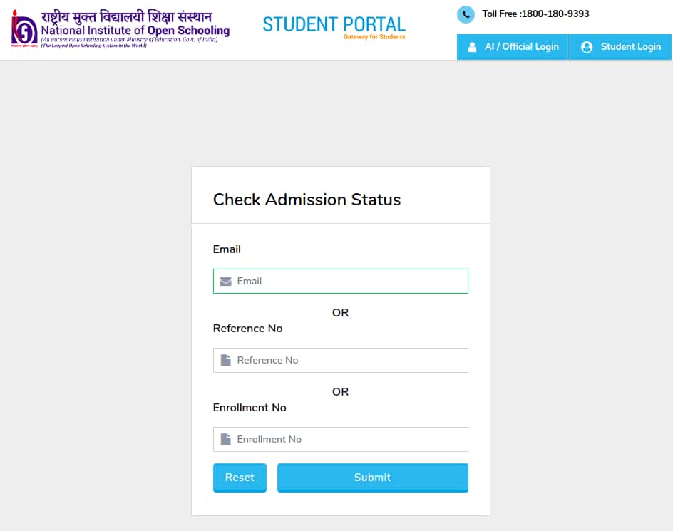Focus the Email input field
The height and width of the screenshot is (531, 673).
click(349, 282)
